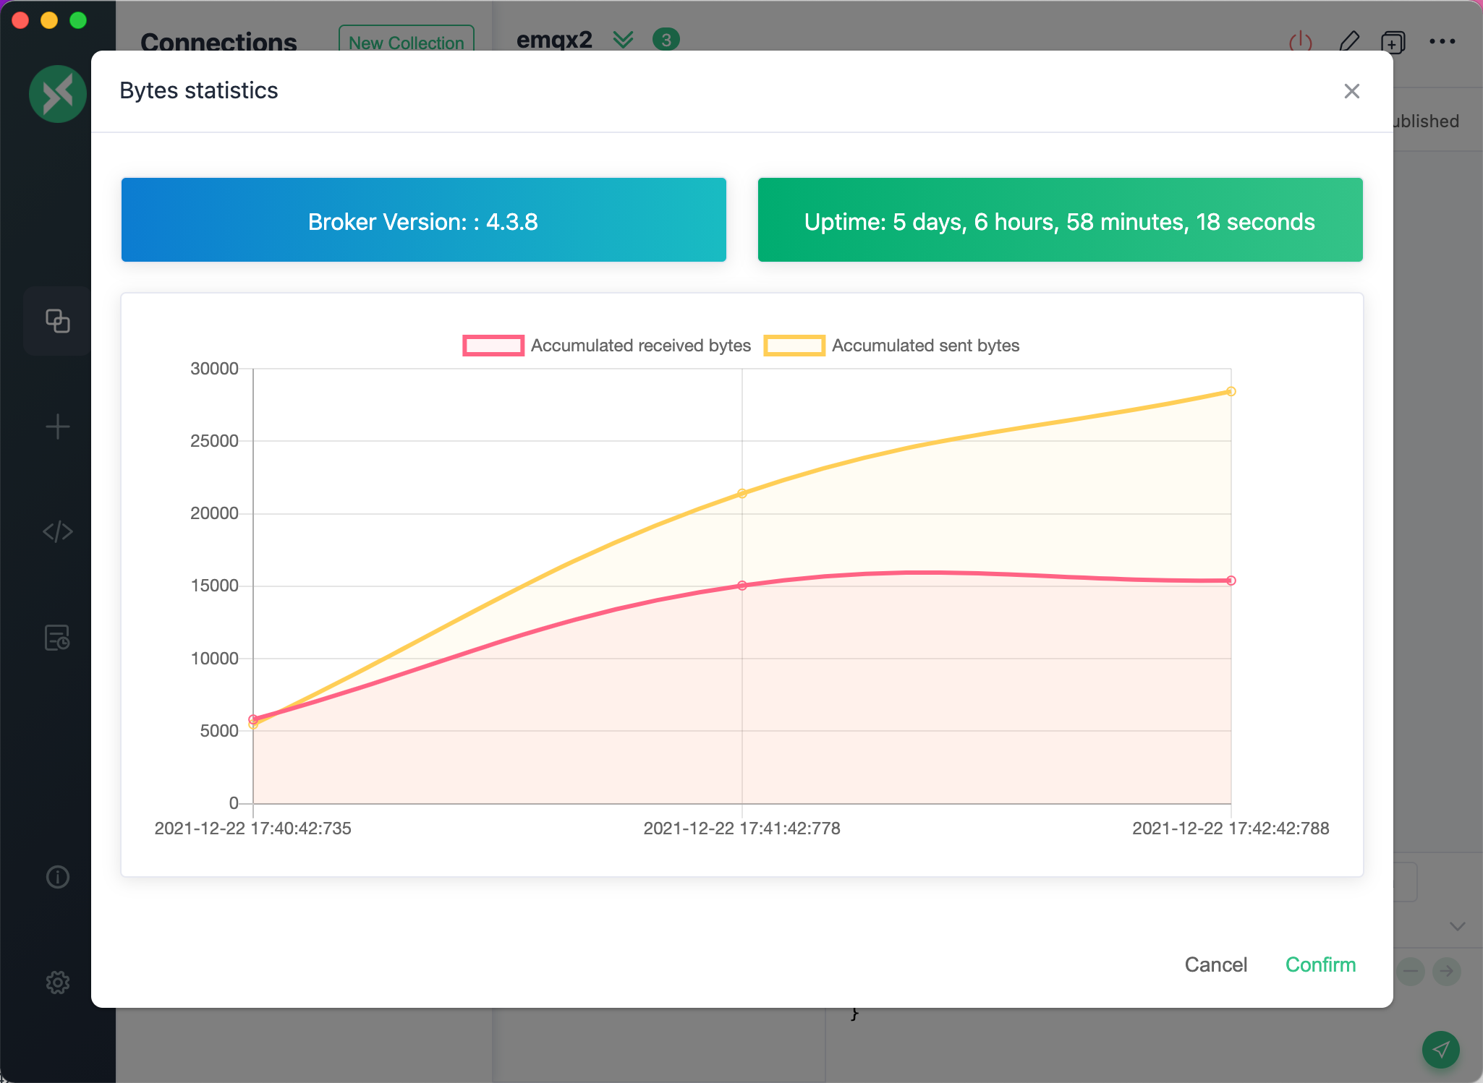This screenshot has height=1083, width=1483.
Task: Click sent bytes data point at 17:42:42
Action: click(1231, 392)
